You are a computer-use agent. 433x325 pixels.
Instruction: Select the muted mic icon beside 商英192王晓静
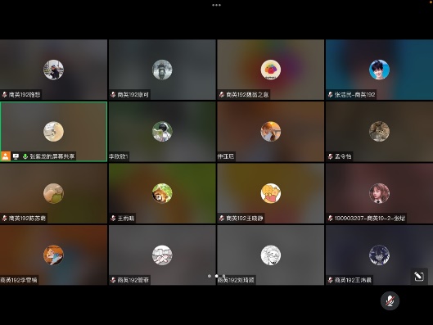point(222,219)
